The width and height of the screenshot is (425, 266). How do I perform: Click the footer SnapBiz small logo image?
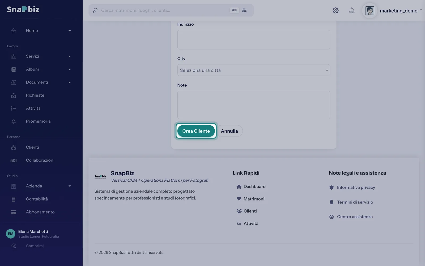click(100, 177)
